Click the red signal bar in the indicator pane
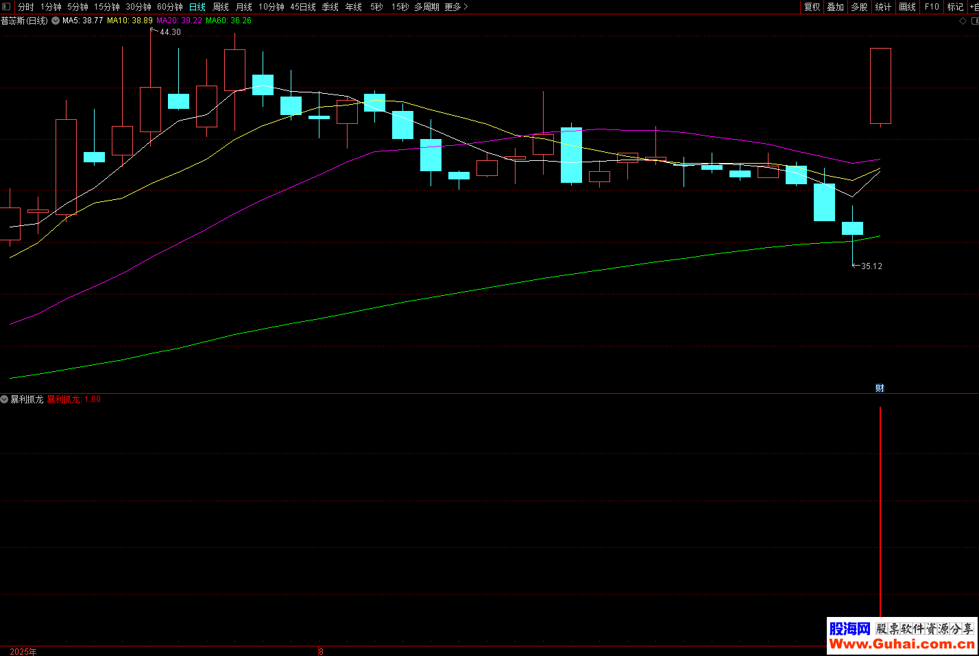Viewport: 979px width, 656px height. click(880, 512)
